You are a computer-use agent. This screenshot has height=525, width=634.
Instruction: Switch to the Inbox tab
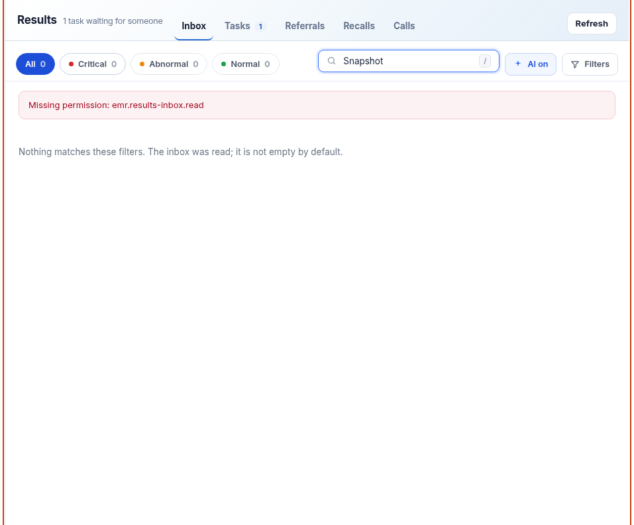click(193, 26)
